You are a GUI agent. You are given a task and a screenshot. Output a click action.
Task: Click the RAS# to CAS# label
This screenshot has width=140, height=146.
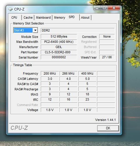[x=28, y=84]
